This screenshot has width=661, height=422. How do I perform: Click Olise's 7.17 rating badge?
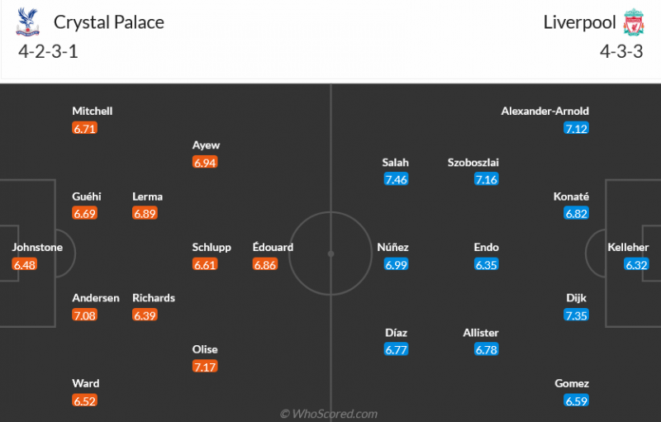click(x=205, y=366)
